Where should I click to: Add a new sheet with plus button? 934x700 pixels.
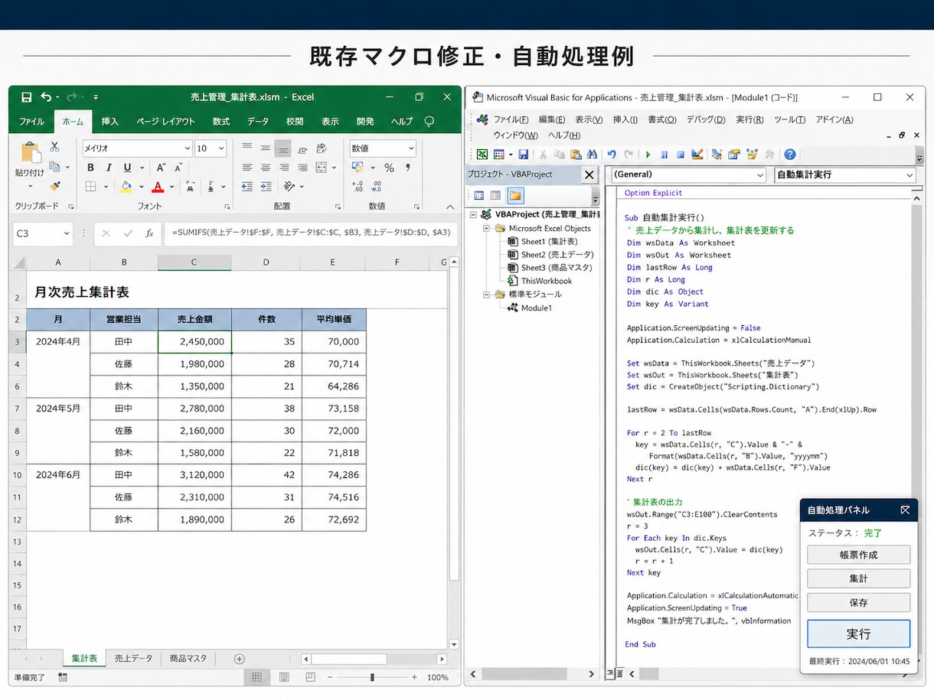239,659
